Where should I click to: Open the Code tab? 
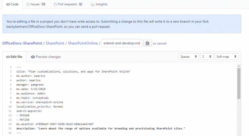[x=13, y=4]
